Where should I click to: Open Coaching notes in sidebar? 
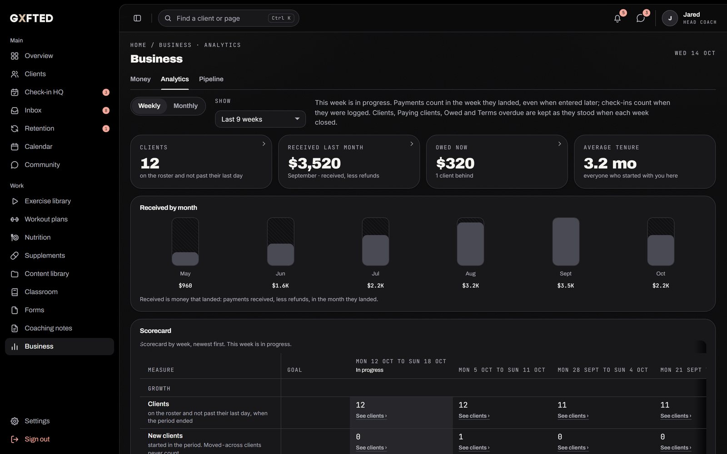click(x=60, y=328)
